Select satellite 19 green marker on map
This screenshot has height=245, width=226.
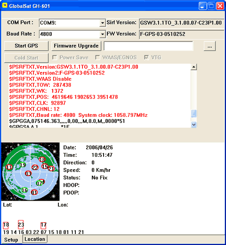23,165
